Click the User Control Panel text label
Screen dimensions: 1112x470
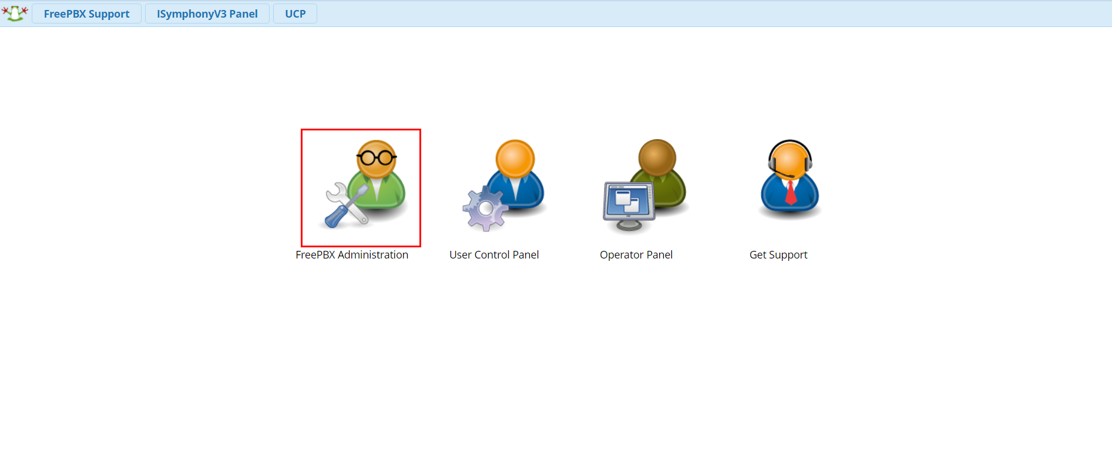(494, 255)
